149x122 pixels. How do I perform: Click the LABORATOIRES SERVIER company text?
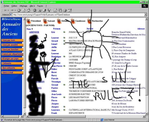click(81, 100)
